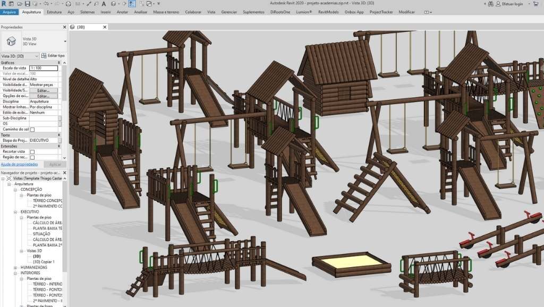
Task: Expand the HUMANIZADAS tree node
Action: click(16, 268)
